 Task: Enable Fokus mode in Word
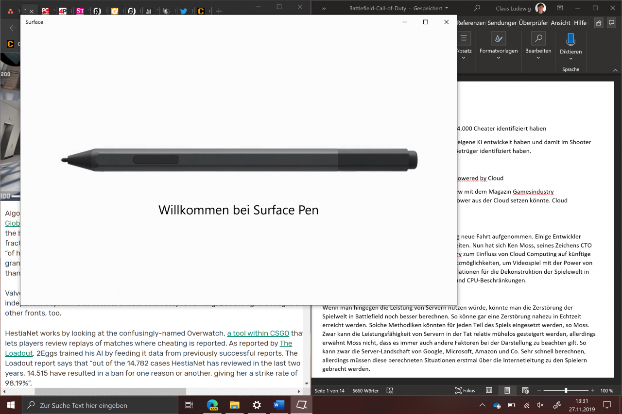(x=465, y=390)
